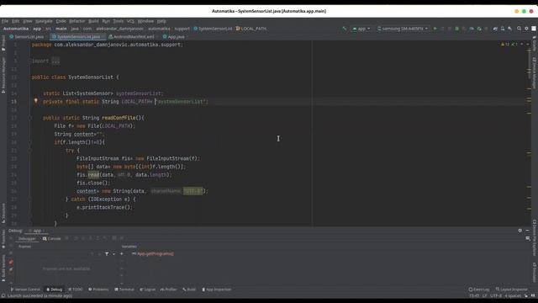Click the support breadcrumb in navigation bar
The image size is (538, 303).
tap(182, 29)
